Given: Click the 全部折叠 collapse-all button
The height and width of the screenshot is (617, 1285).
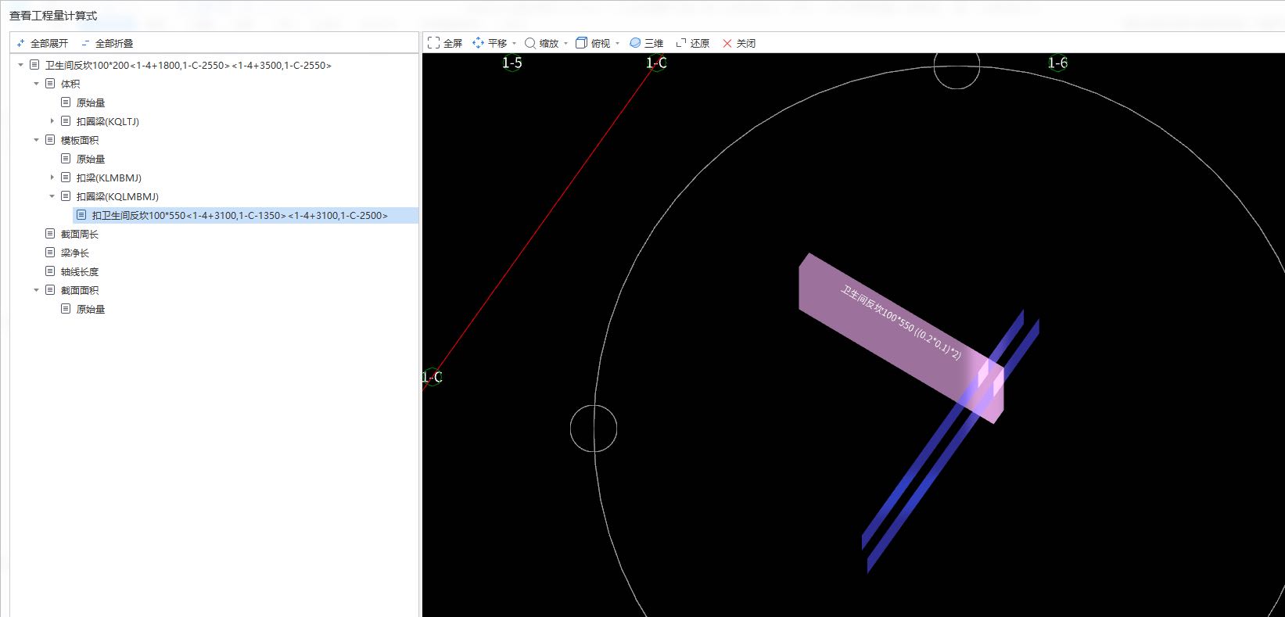Looking at the screenshot, I should pos(107,43).
